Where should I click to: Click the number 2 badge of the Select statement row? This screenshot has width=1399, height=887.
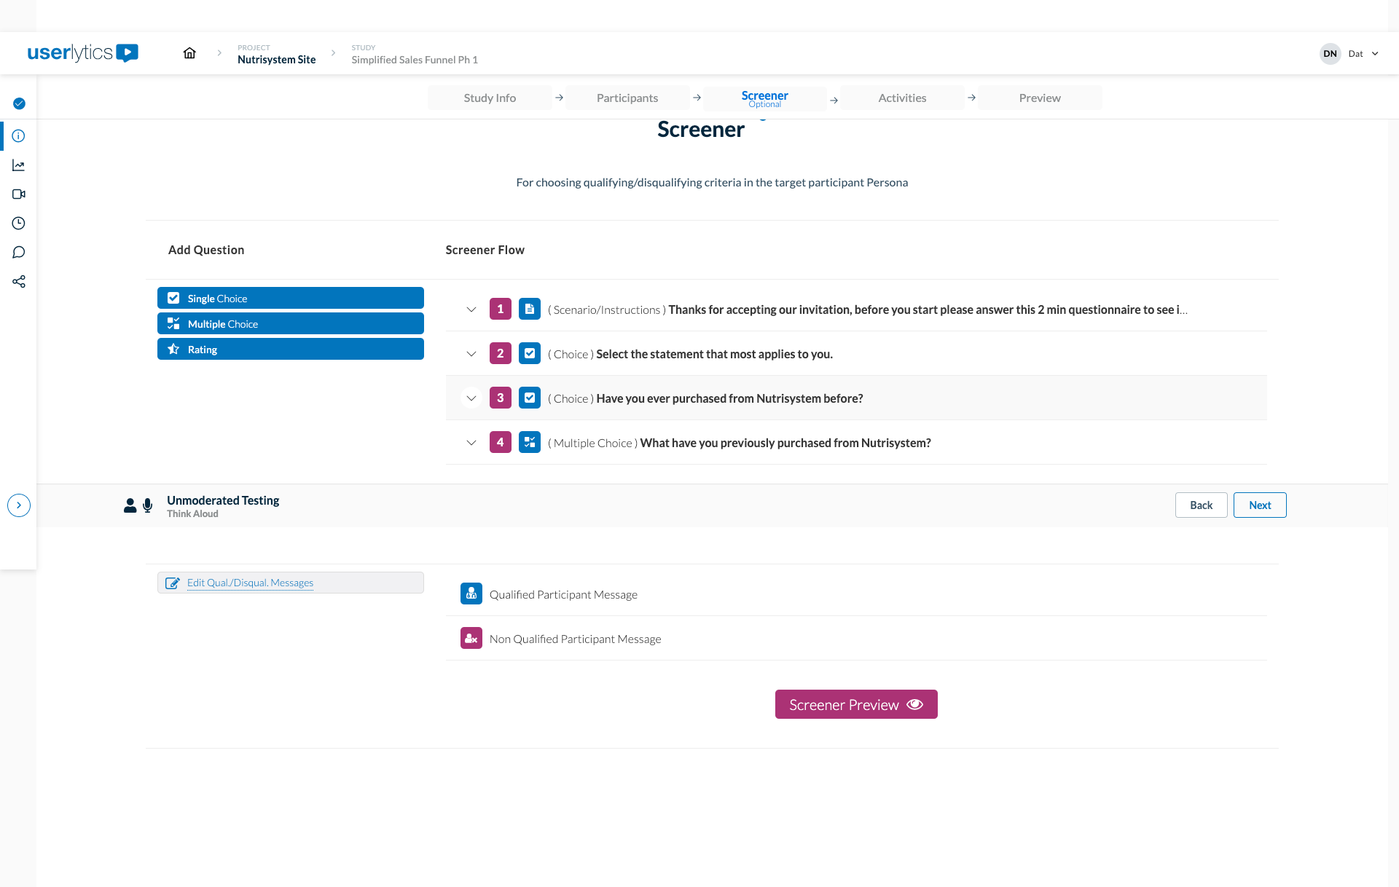point(501,353)
